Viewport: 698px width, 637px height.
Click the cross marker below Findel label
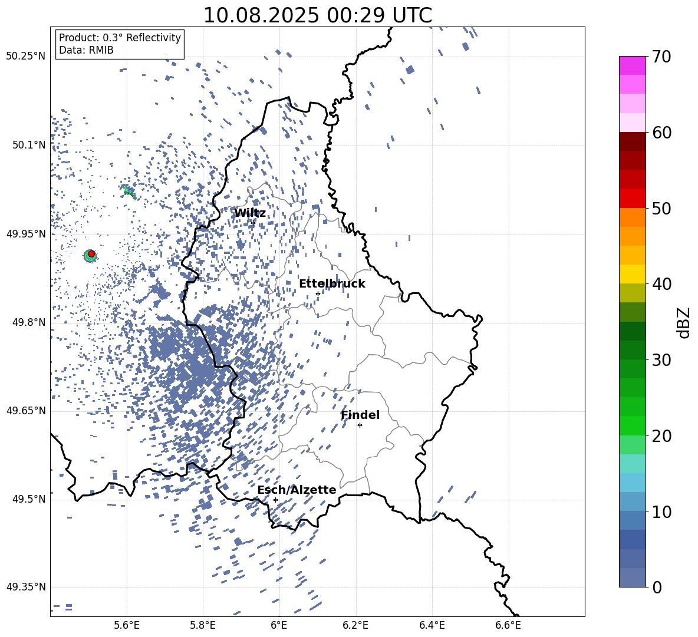pyautogui.click(x=360, y=425)
